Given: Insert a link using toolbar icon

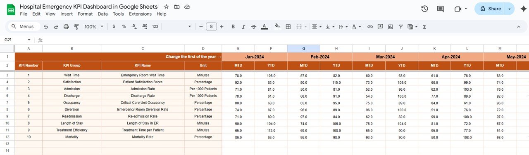Looking at the screenshot, I should 370,26.
